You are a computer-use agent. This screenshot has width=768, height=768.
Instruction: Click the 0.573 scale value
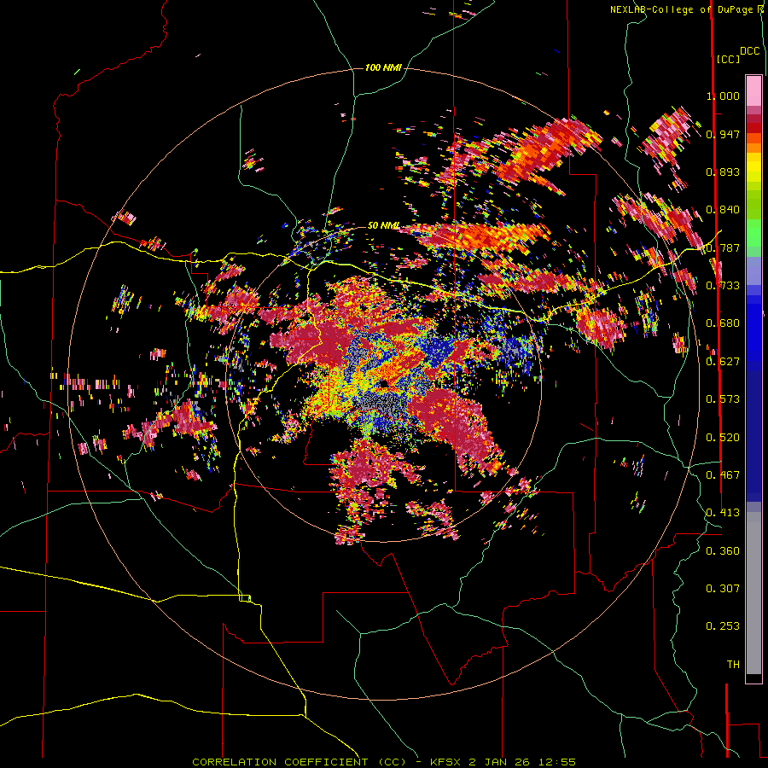point(723,399)
